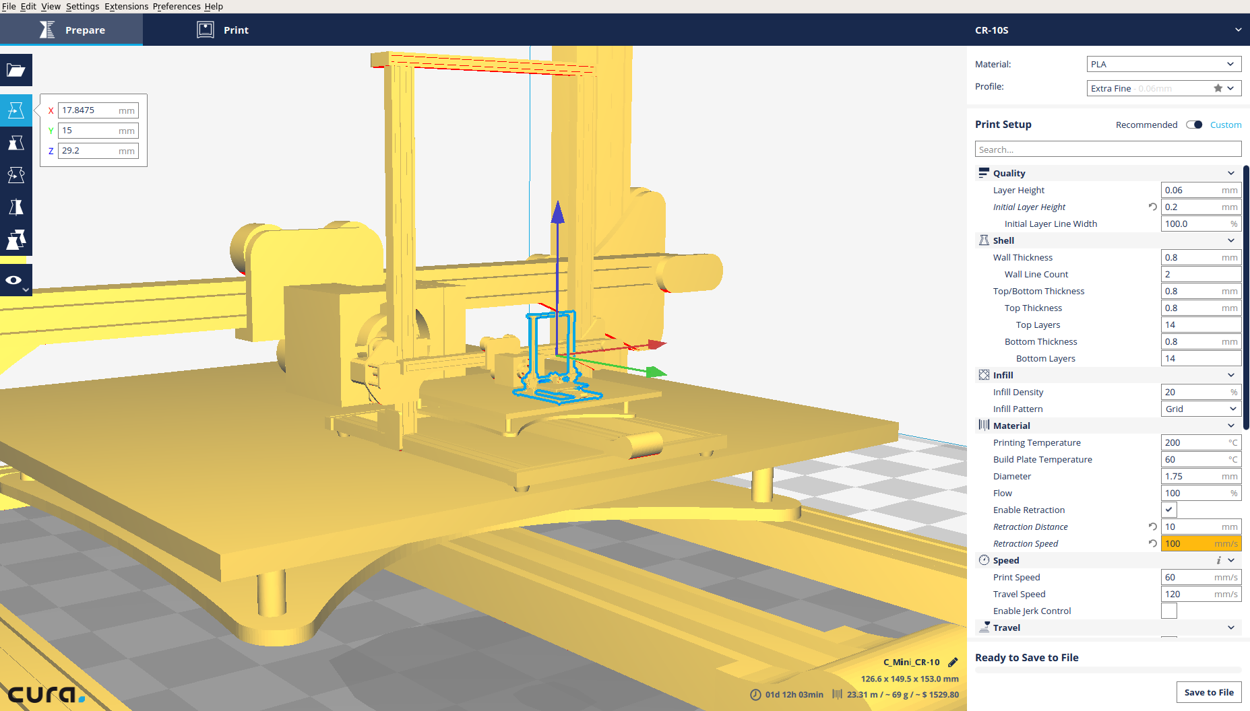Click the Open File folder icon

(x=16, y=70)
